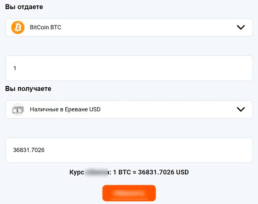Focus the give amount field containing 1
Image resolution: width=258 pixels, height=204 pixels.
[x=129, y=68]
